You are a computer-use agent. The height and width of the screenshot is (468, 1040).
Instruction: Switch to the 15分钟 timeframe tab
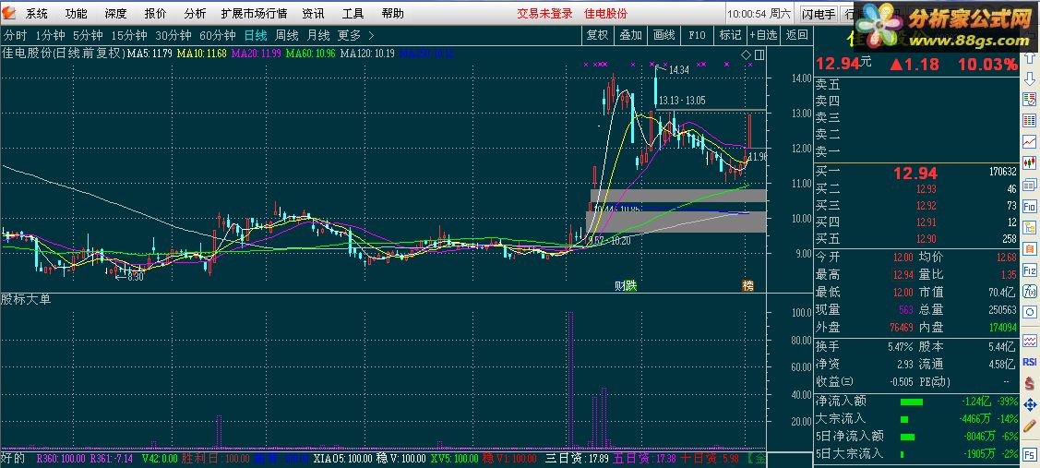tap(128, 35)
